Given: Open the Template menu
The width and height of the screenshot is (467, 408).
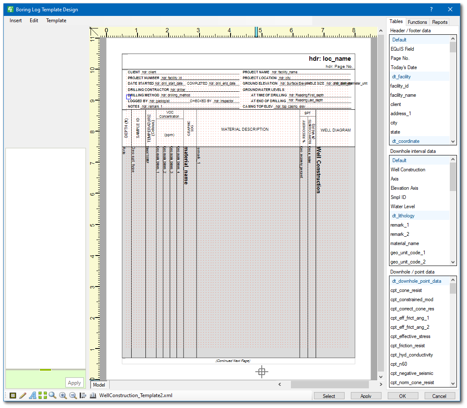Looking at the screenshot, I should coord(56,20).
